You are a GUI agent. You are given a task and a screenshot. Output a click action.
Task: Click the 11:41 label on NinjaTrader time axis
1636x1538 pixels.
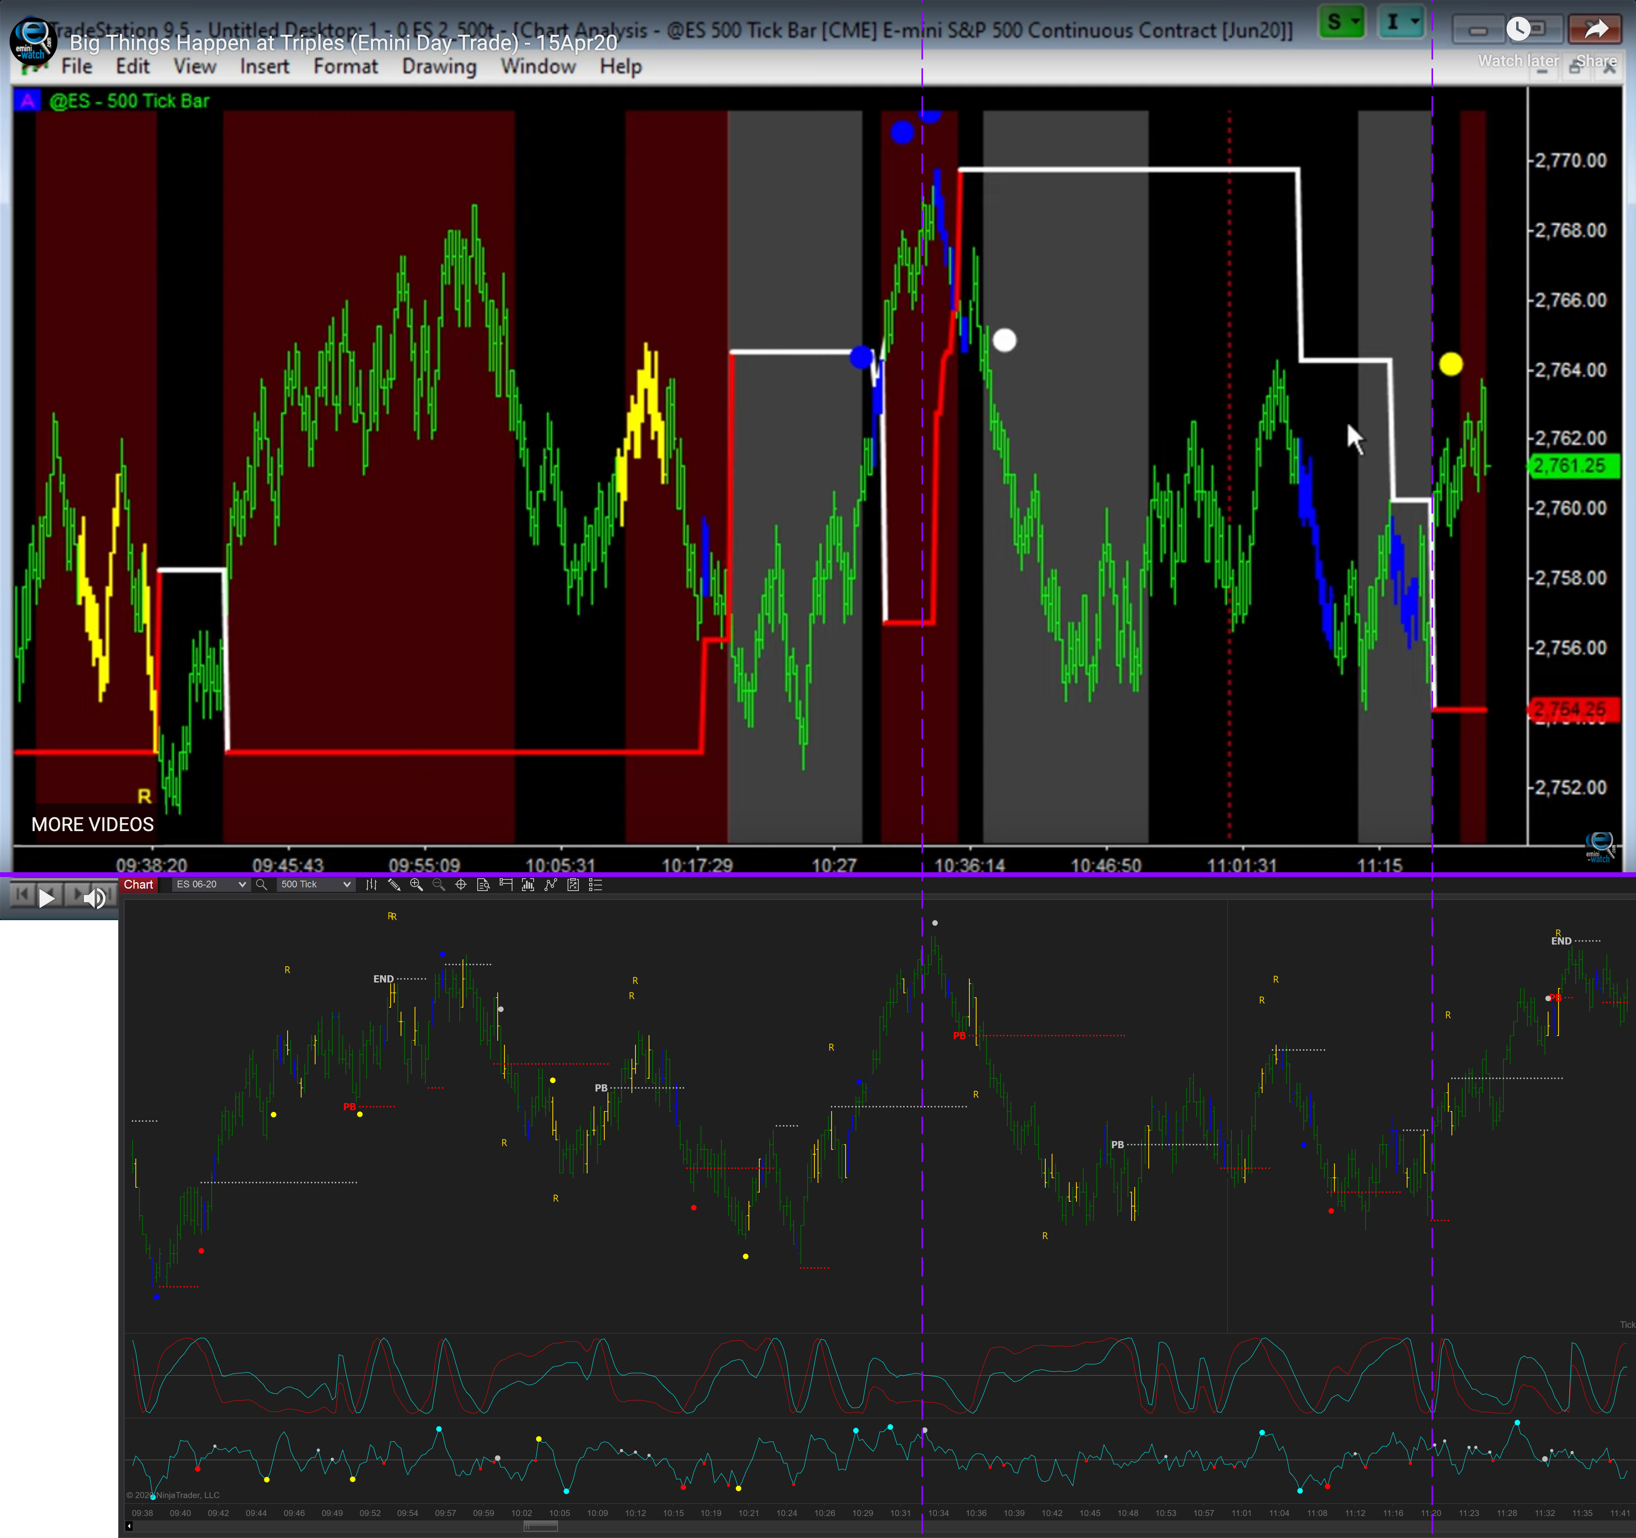click(1620, 1513)
